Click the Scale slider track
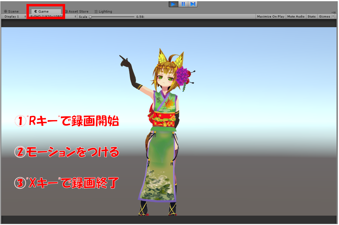 click(x=112, y=17)
